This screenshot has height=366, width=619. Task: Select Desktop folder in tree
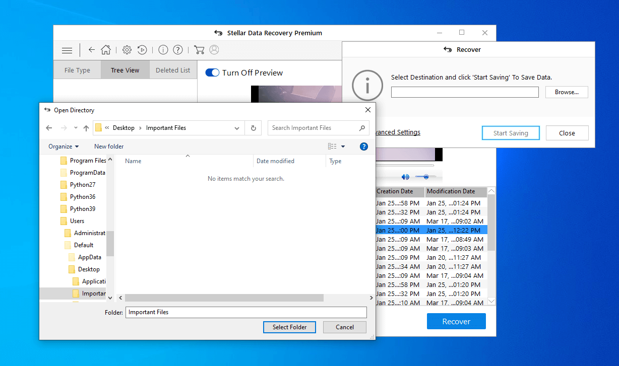(84, 269)
